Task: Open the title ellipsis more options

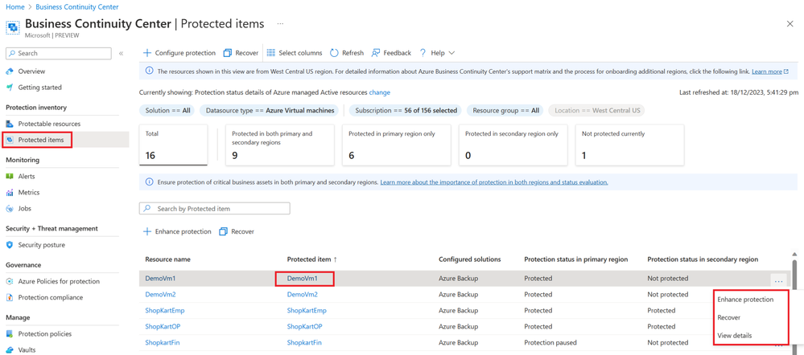Action: click(x=280, y=23)
